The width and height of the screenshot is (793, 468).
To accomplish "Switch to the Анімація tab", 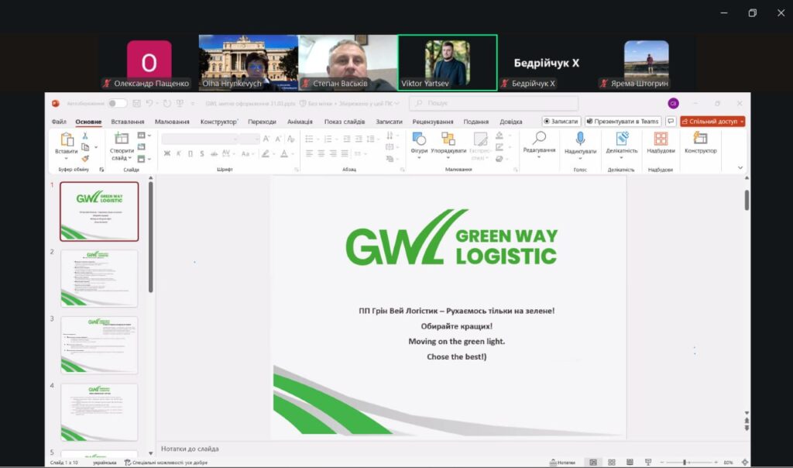I will point(300,122).
